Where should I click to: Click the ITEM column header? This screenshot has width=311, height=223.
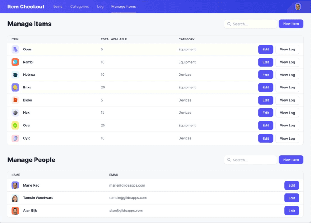[x=15, y=39]
